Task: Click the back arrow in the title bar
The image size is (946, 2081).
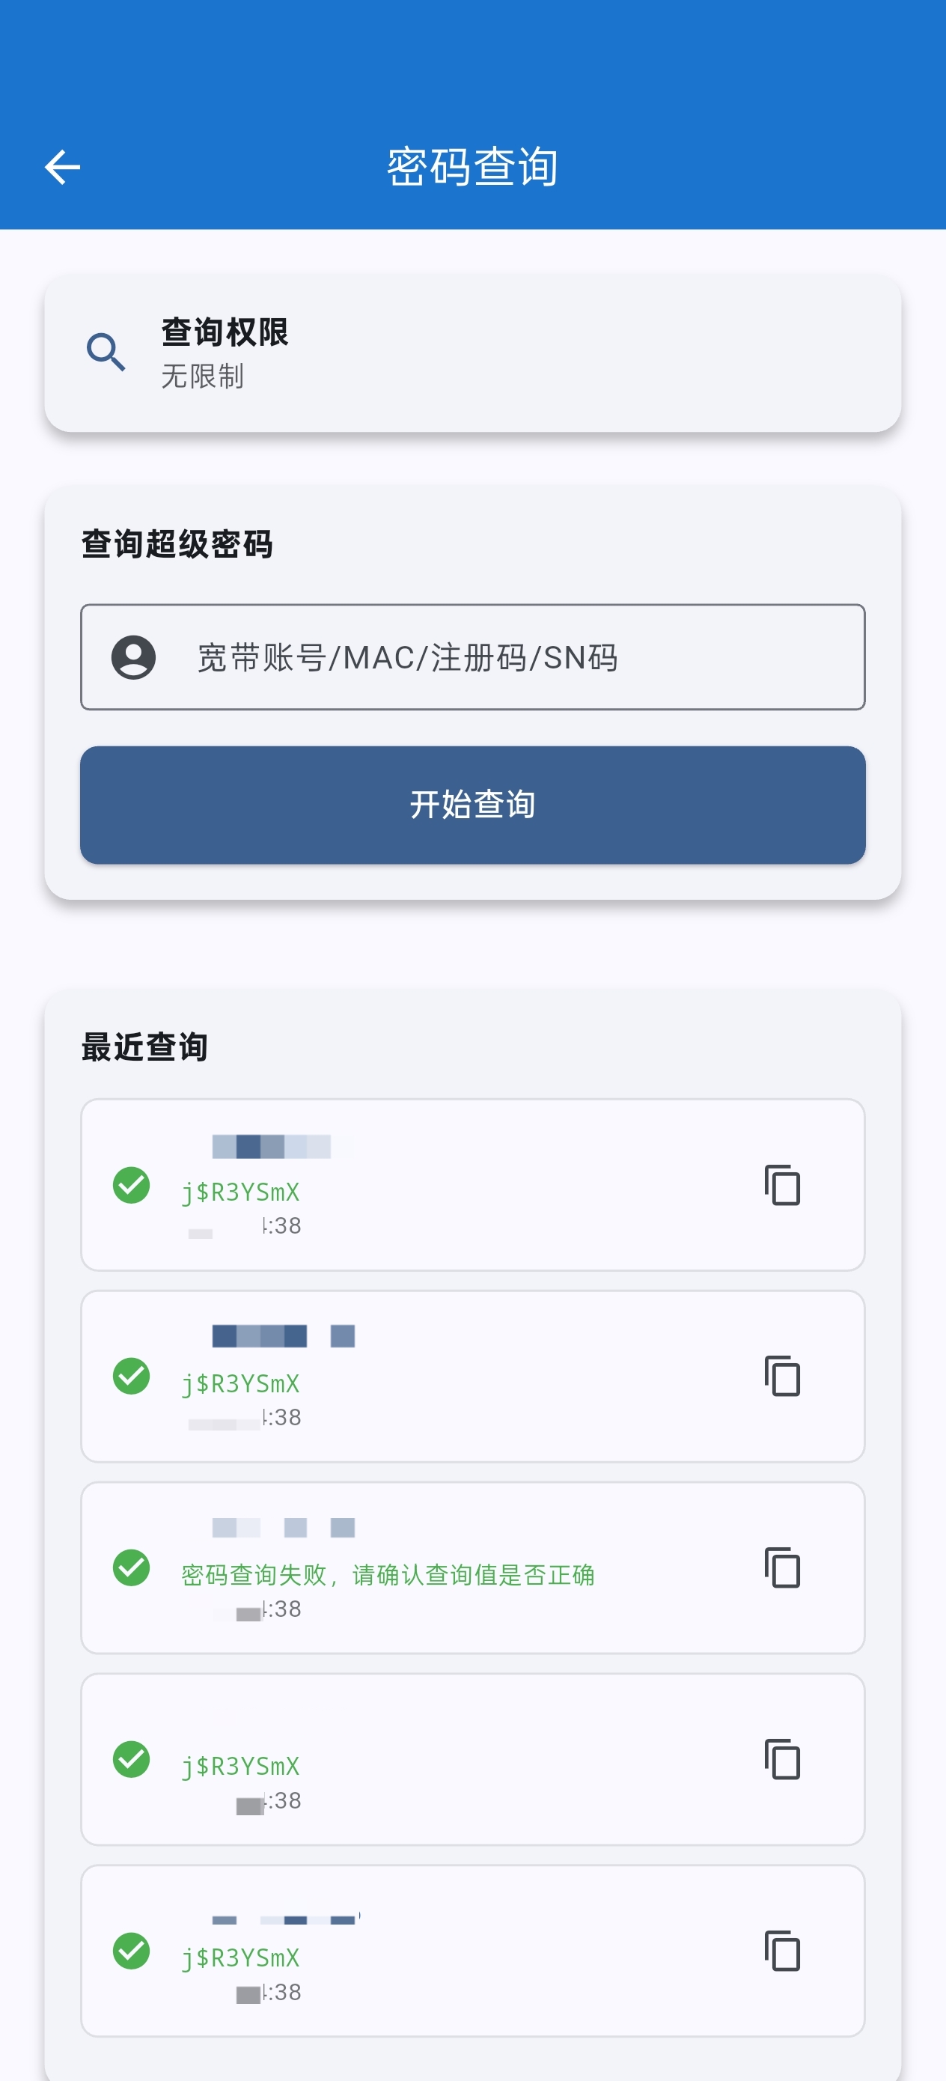Action: click(61, 166)
